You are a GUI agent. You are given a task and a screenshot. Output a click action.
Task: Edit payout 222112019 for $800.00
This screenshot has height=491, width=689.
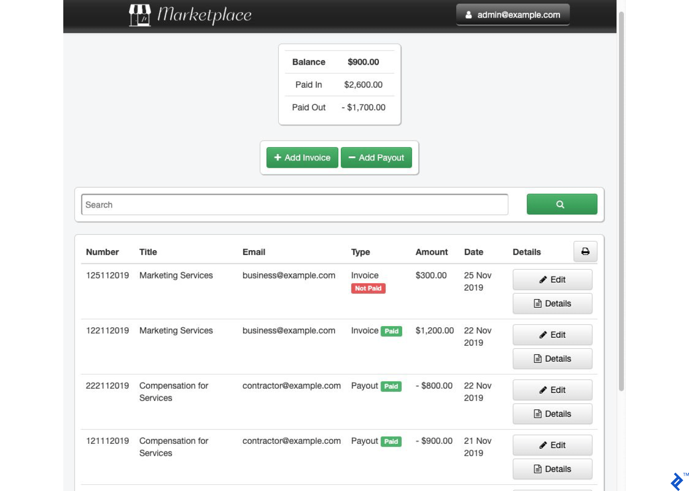552,390
